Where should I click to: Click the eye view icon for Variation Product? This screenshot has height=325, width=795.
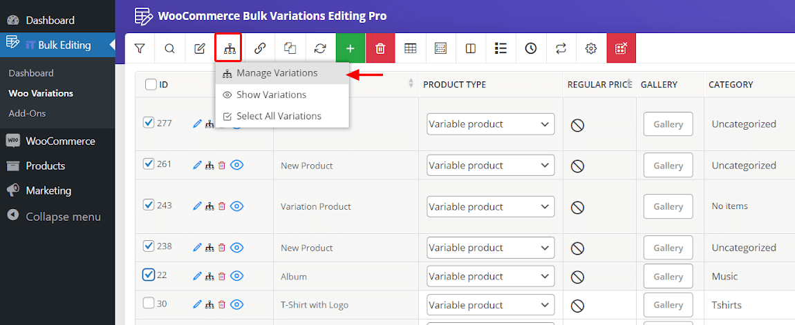pos(237,206)
